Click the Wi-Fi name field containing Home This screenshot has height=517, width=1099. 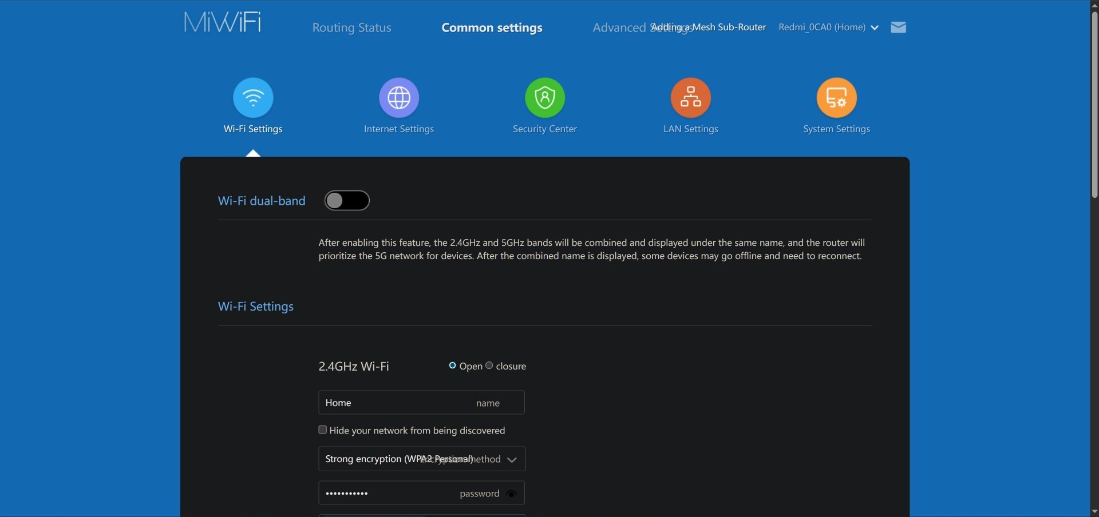(395, 403)
